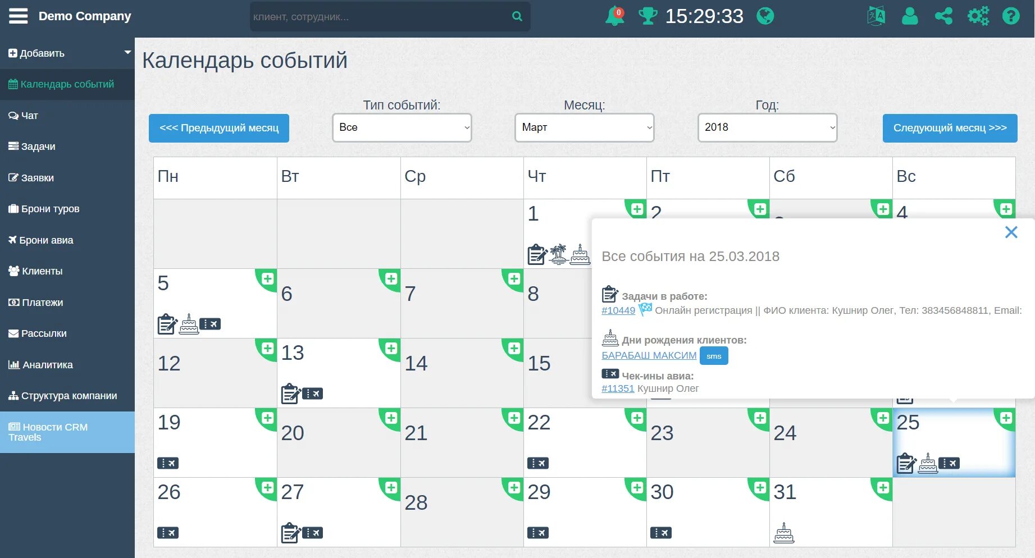The image size is (1035, 558).
Task: Click the birthday cake icon on March 31
Action: click(785, 534)
